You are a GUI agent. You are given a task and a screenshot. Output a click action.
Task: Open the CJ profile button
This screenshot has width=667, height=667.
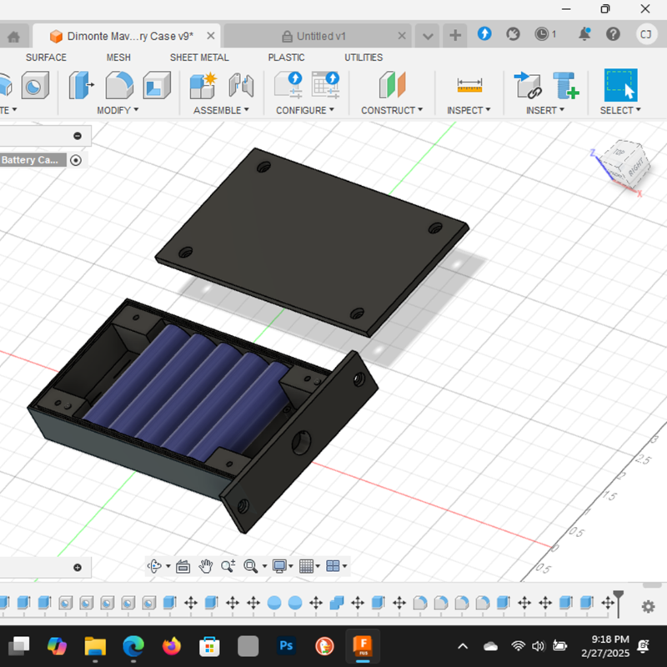[646, 34]
